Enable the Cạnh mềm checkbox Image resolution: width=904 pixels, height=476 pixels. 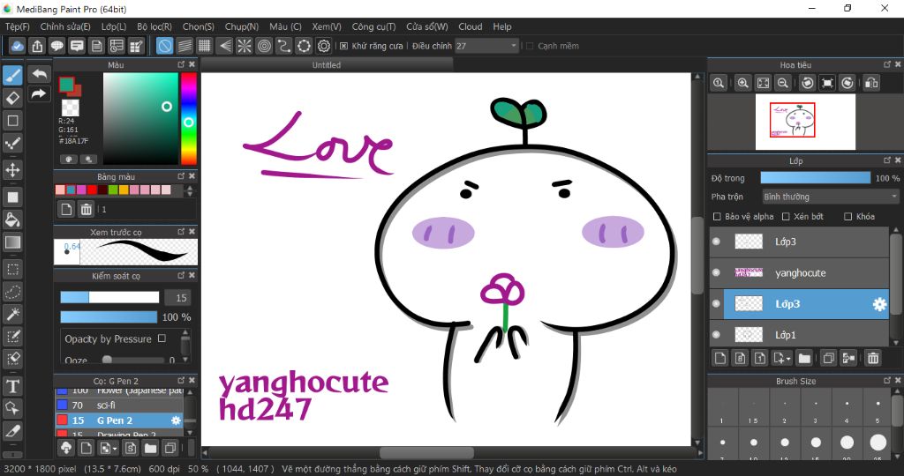530,46
